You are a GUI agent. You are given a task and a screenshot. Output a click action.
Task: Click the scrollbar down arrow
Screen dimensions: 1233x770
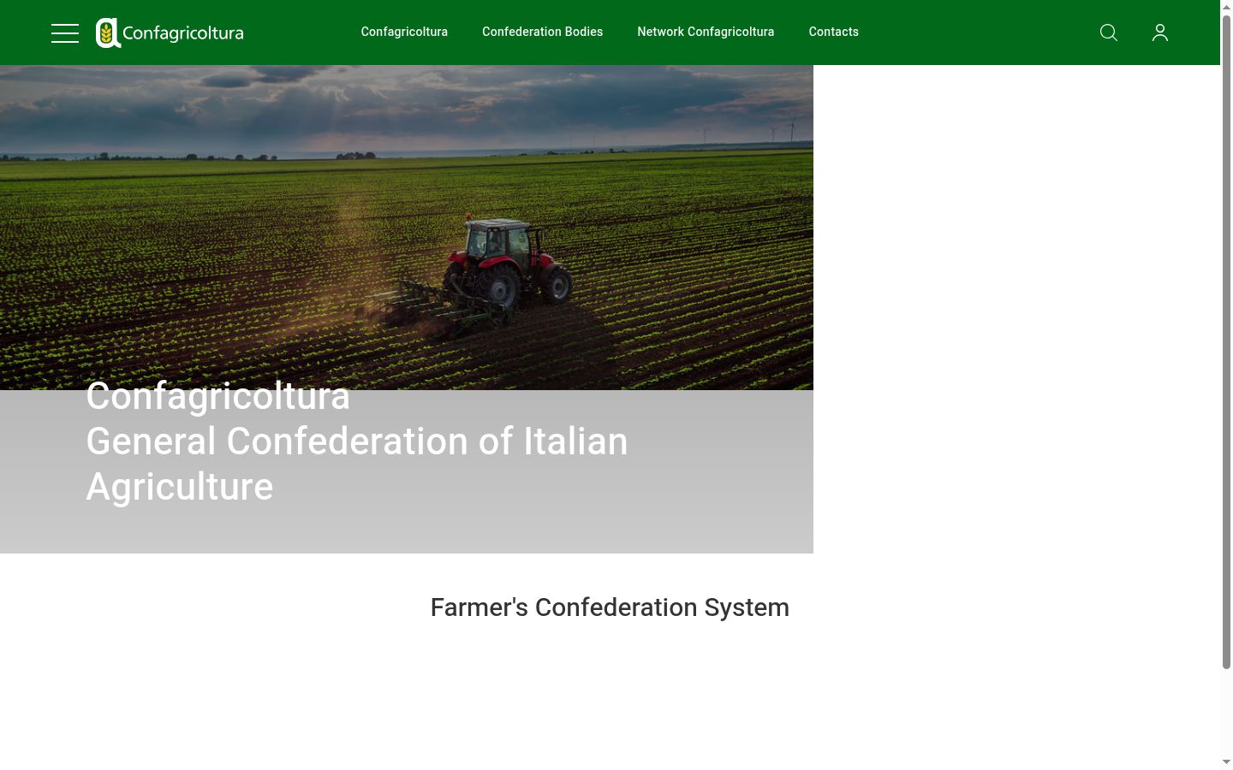[1226, 762]
